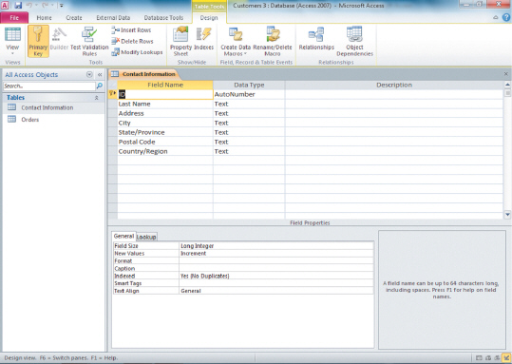512x364 pixels.
Task: Click the Text data type for Country/Region
Action: (249, 151)
